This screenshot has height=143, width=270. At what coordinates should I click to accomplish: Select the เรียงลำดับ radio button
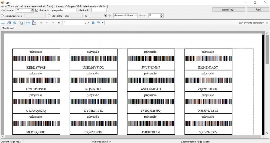click(x=49, y=16)
